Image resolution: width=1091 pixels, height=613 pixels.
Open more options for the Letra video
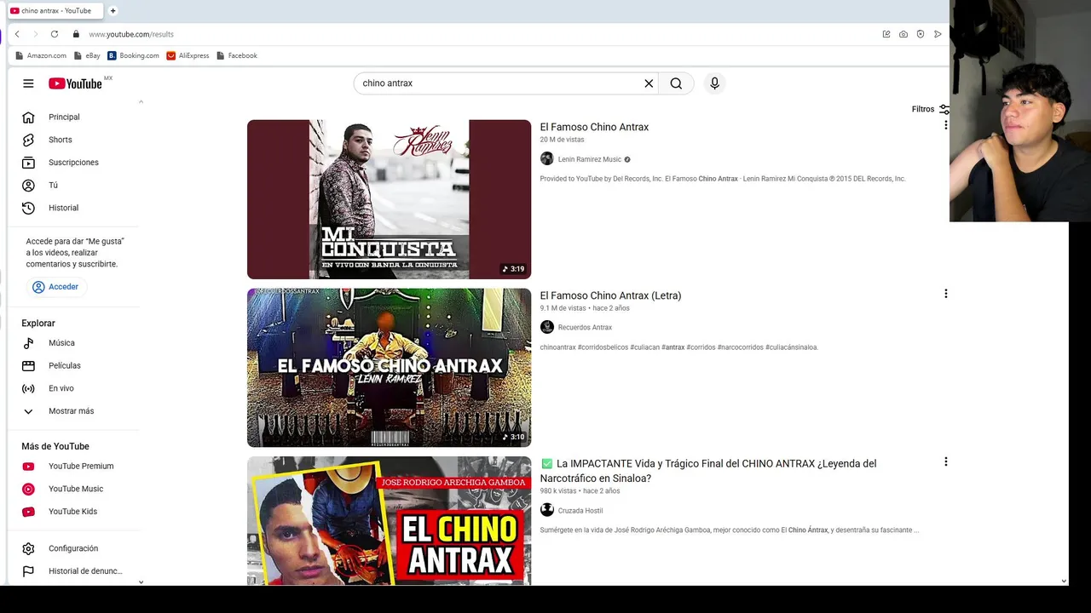pyautogui.click(x=945, y=294)
